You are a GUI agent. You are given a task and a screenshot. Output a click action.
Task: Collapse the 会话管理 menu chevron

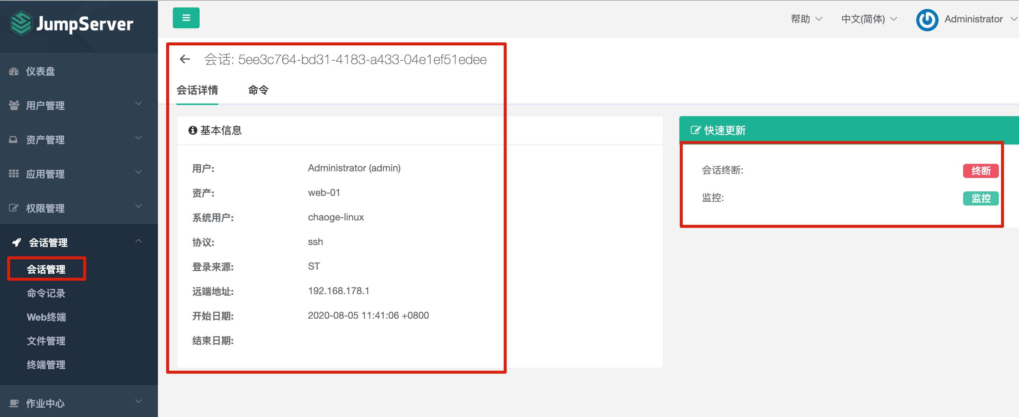[x=139, y=241]
